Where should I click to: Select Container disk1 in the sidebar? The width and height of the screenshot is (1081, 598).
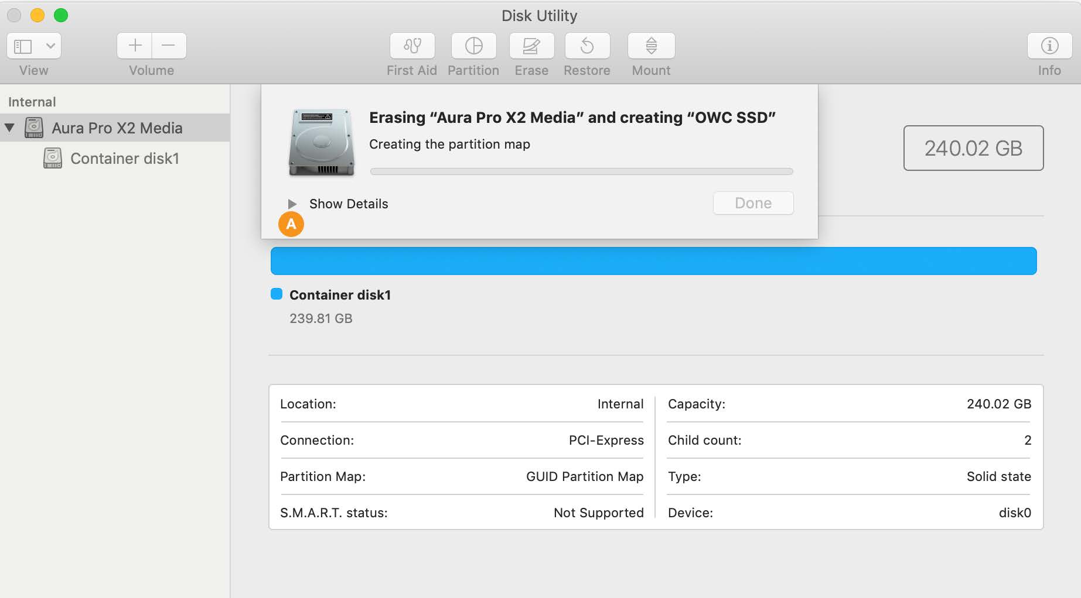[x=125, y=158]
